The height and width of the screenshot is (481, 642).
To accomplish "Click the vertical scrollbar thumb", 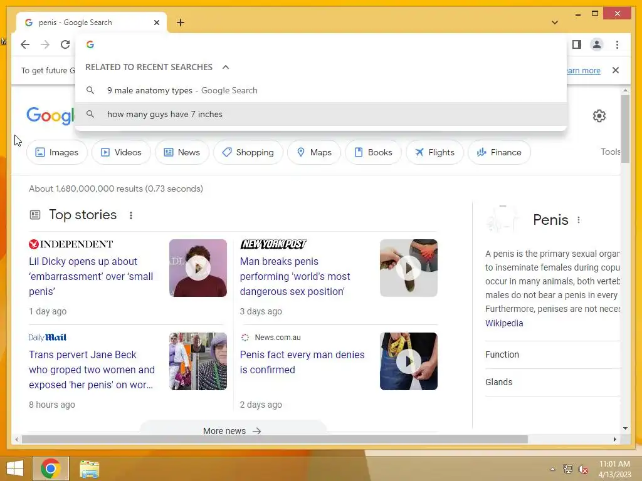I will click(x=625, y=129).
